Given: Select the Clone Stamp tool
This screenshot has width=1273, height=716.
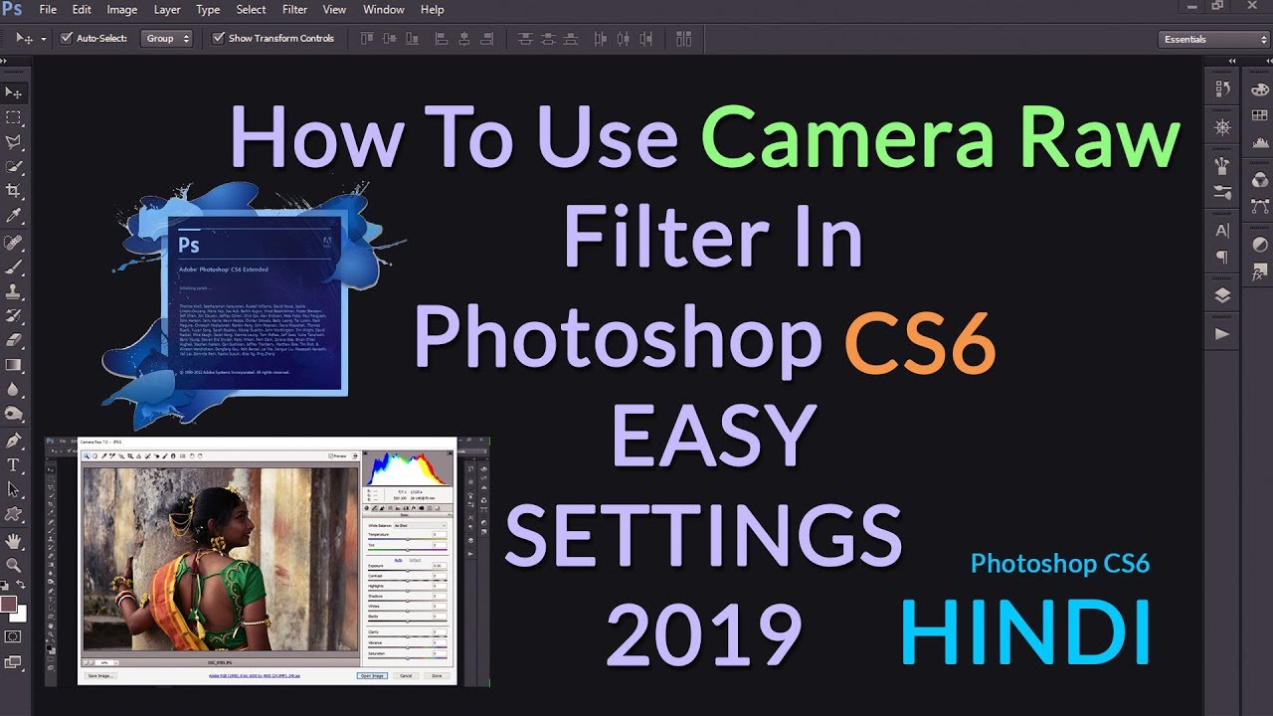Looking at the screenshot, I should point(14,291).
